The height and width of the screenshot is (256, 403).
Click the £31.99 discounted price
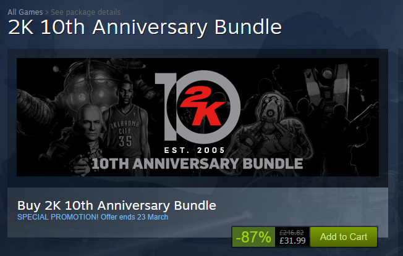pyautogui.click(x=292, y=241)
